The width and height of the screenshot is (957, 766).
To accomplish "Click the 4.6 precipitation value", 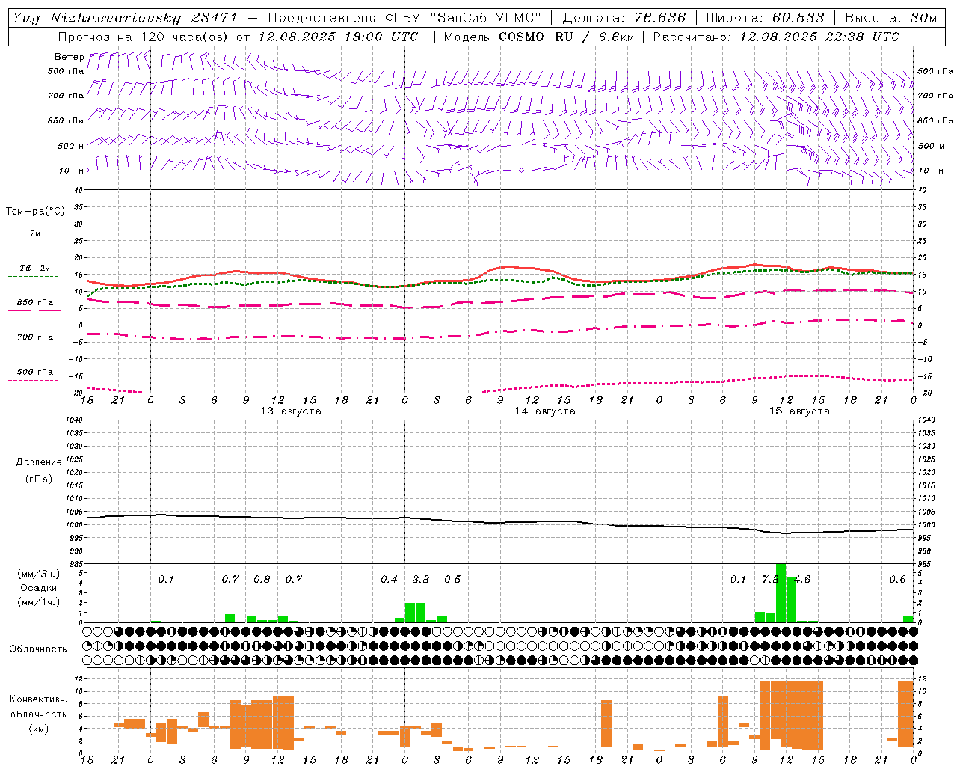I will (x=802, y=579).
